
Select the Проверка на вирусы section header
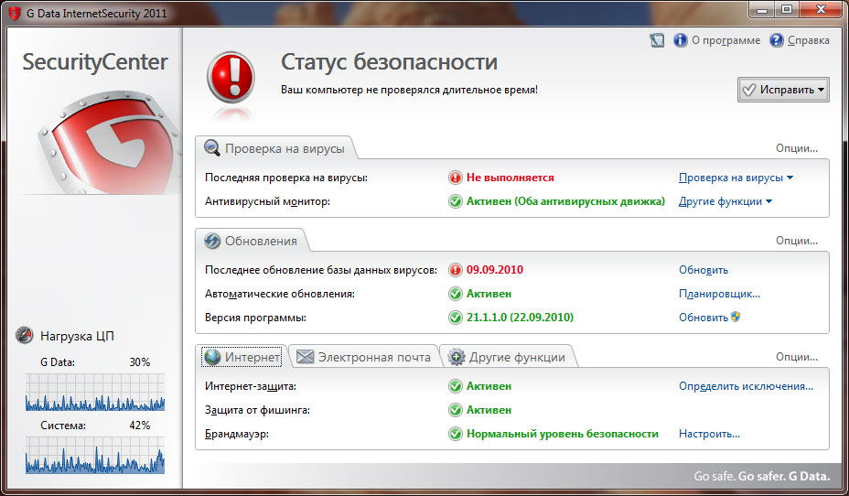click(x=275, y=148)
